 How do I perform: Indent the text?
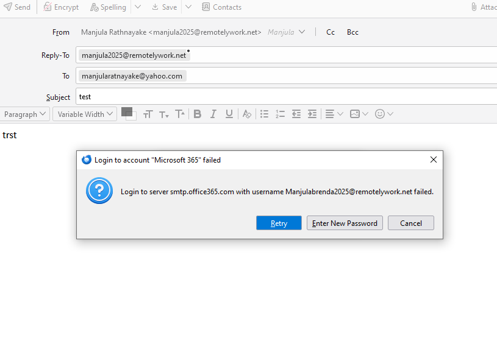pos(312,114)
